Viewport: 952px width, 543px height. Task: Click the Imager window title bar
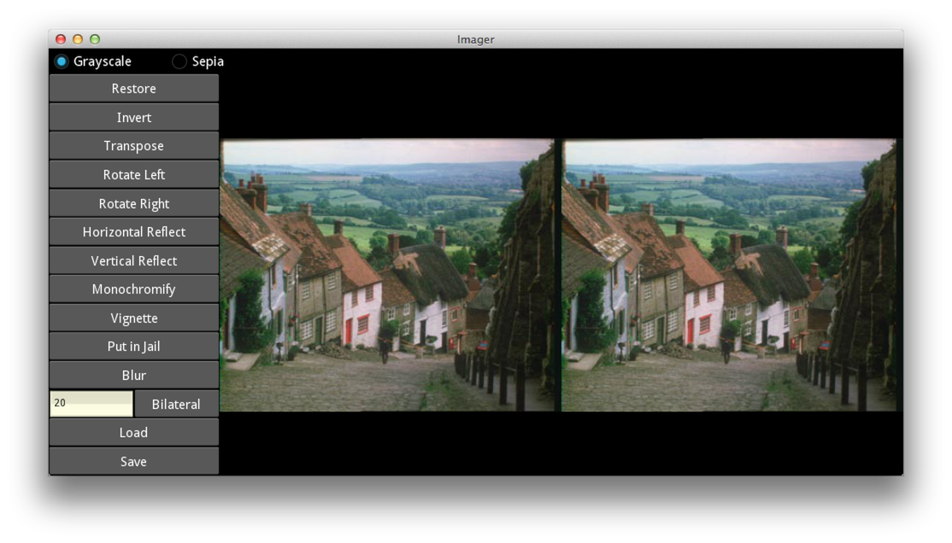click(476, 39)
